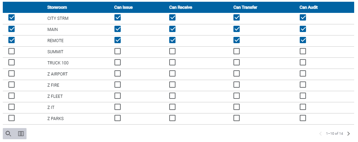Screen dimensions: 358x142
Task: Open the column chooser grid icon
Action: click(21, 134)
